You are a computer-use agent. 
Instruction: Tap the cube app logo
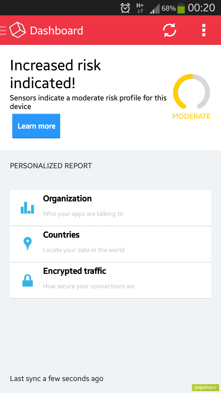pyautogui.click(x=17, y=30)
